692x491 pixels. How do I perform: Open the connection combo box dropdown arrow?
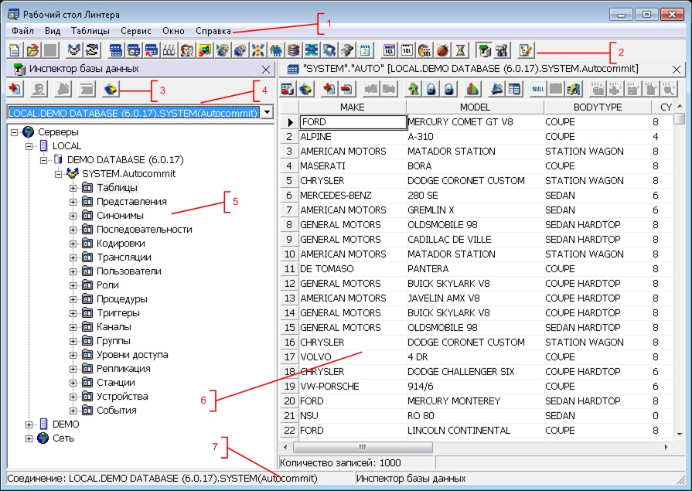pos(268,112)
